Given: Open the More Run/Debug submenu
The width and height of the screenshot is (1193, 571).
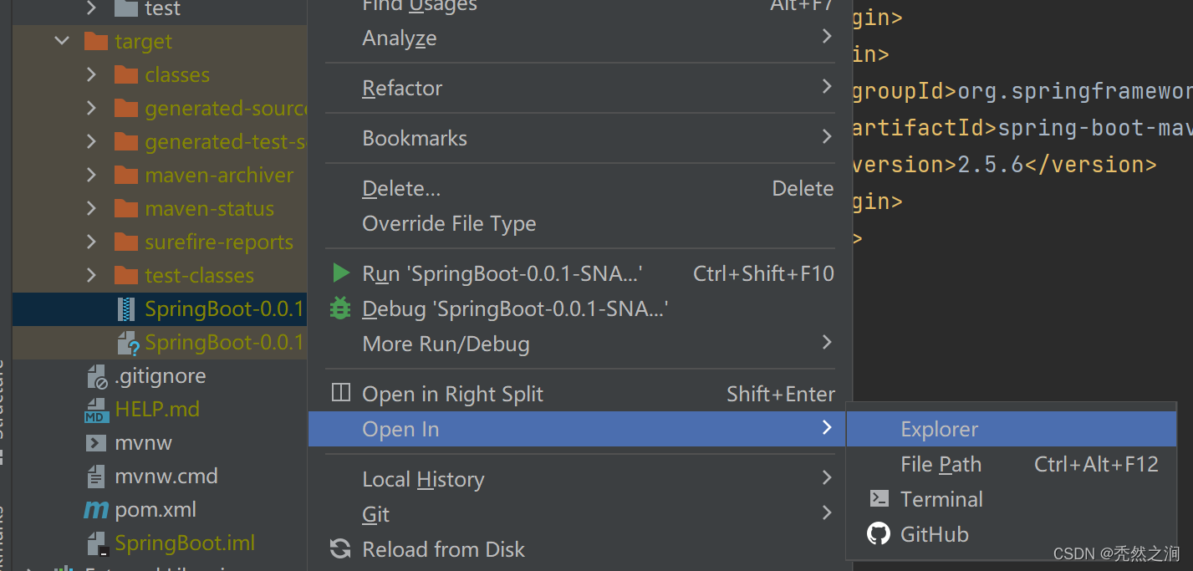Looking at the screenshot, I should pyautogui.click(x=580, y=344).
